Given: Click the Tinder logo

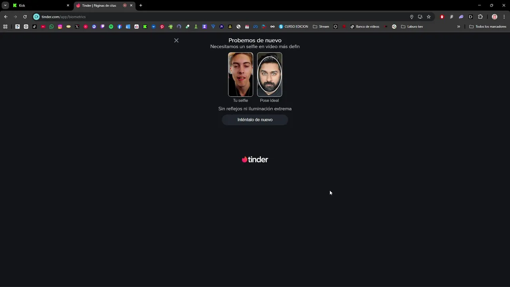Looking at the screenshot, I should pos(255,159).
